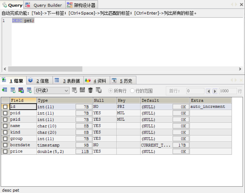Viewport: 245px width, 193px height.
Task: Check the checkbox for row kind
Action: pos(5,132)
